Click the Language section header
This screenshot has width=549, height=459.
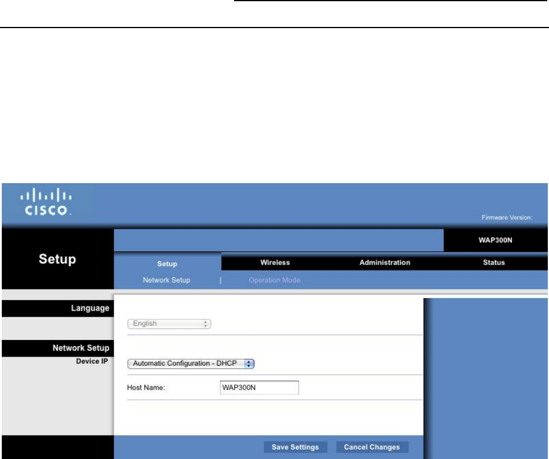[57, 308]
